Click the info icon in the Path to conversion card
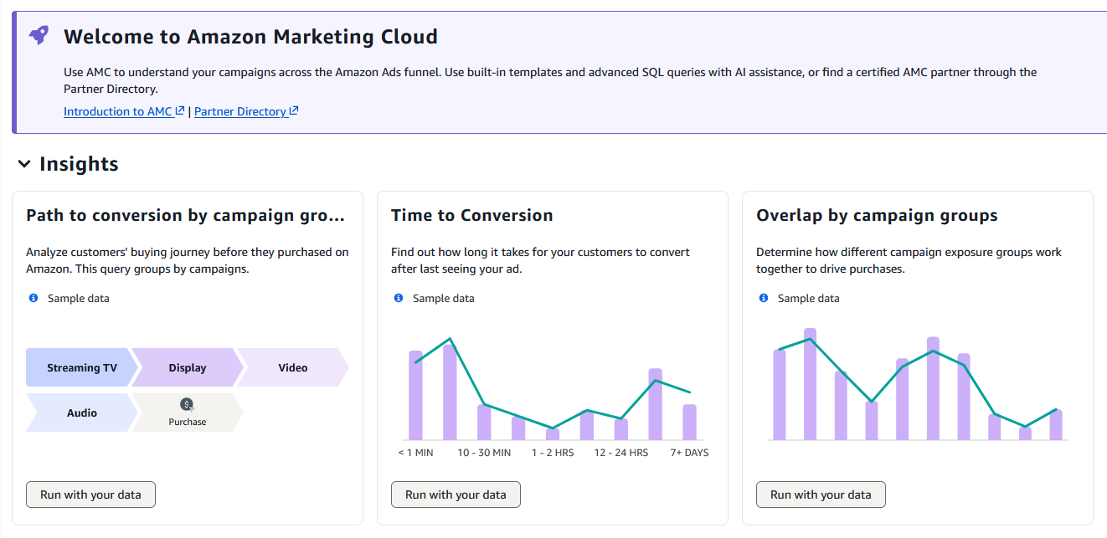1107x538 pixels. 33,298
